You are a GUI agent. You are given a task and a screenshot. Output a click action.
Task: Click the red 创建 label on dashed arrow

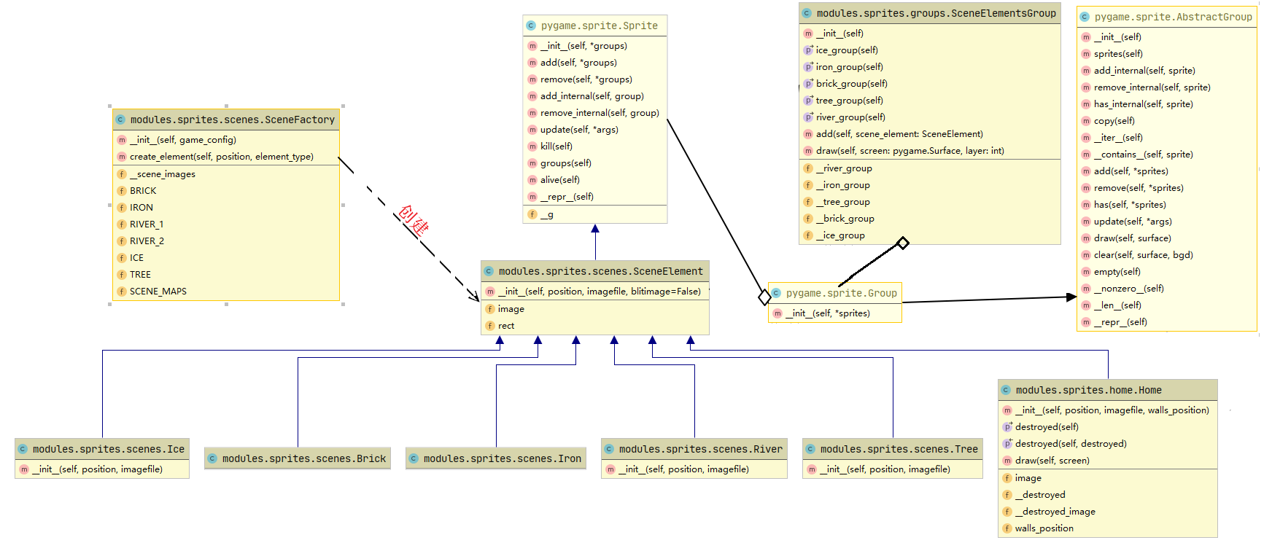(414, 220)
